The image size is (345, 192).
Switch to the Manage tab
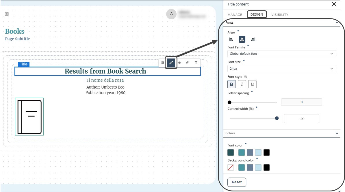coord(235,15)
